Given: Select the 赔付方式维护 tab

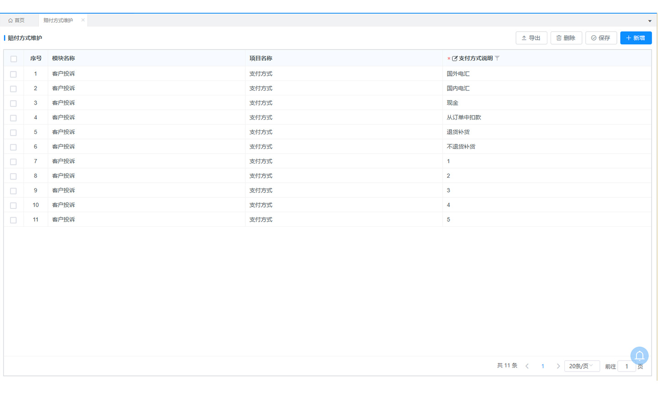Looking at the screenshot, I should (x=58, y=21).
